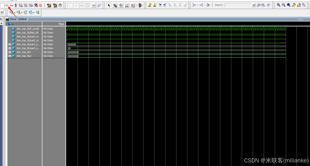Open the search options icon
The width and height of the screenshot is (310, 166).
coord(269,5)
